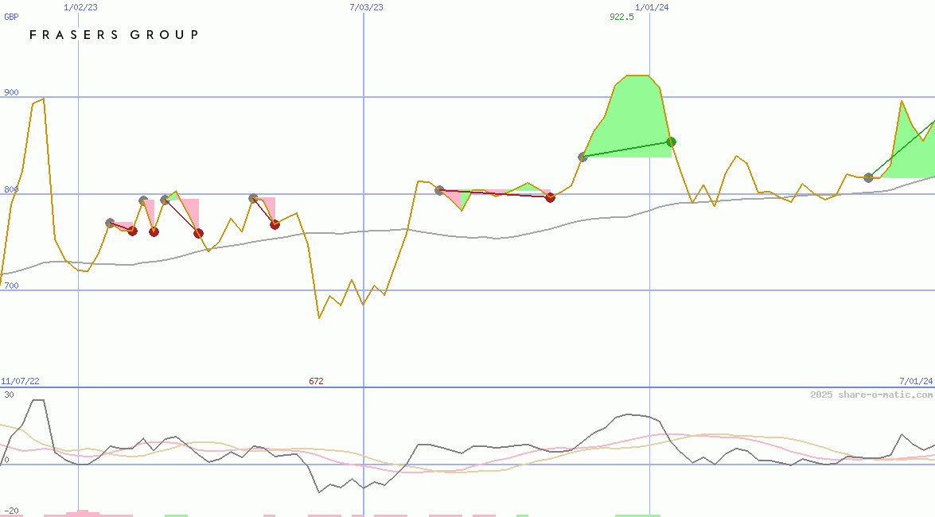935x517 pixels.
Task: Select the 800 price gridline value
Action: [9, 190]
